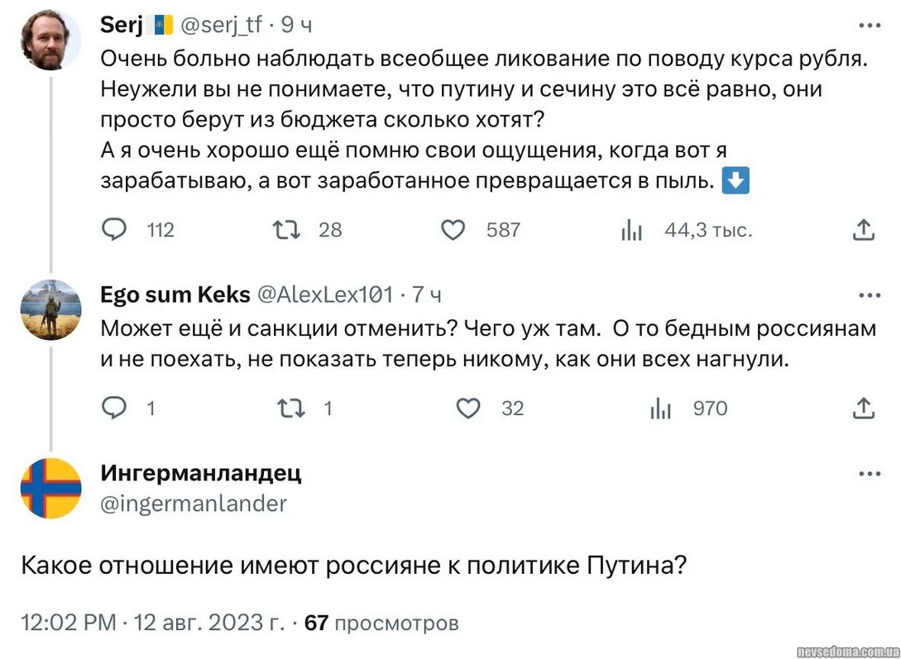Viewport: 901px width, 659px height.
Task: Open Serj's profile picture
Action: [x=50, y=41]
